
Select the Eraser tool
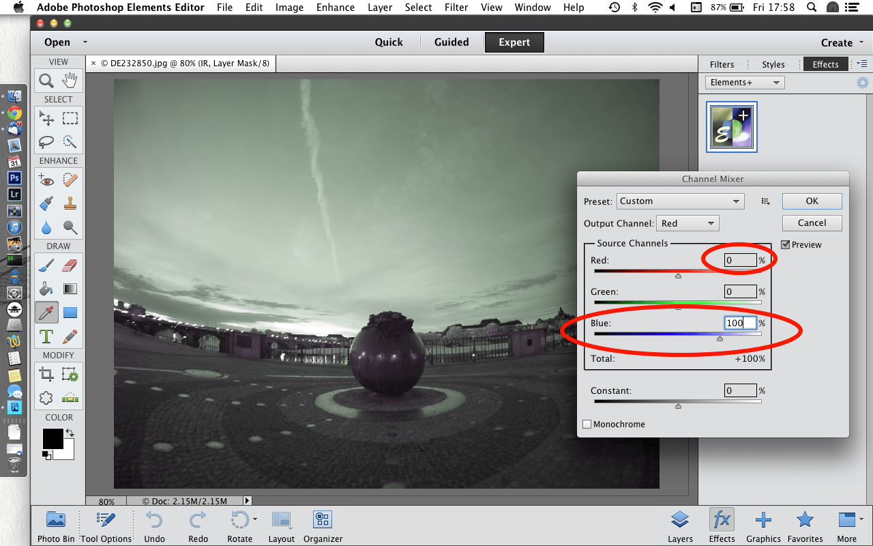[x=70, y=265]
